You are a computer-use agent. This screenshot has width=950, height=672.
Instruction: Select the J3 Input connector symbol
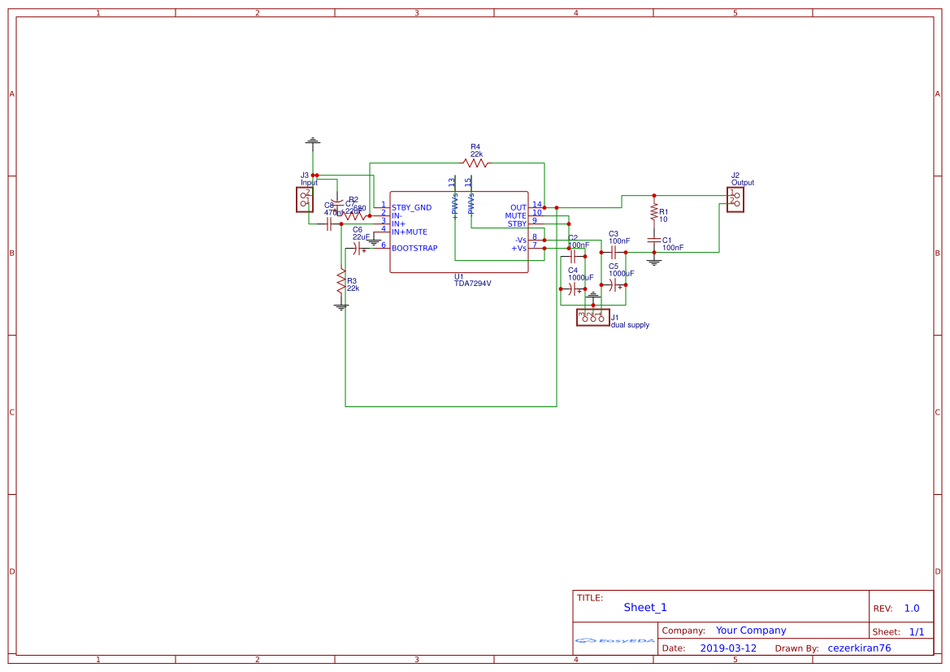coord(305,199)
